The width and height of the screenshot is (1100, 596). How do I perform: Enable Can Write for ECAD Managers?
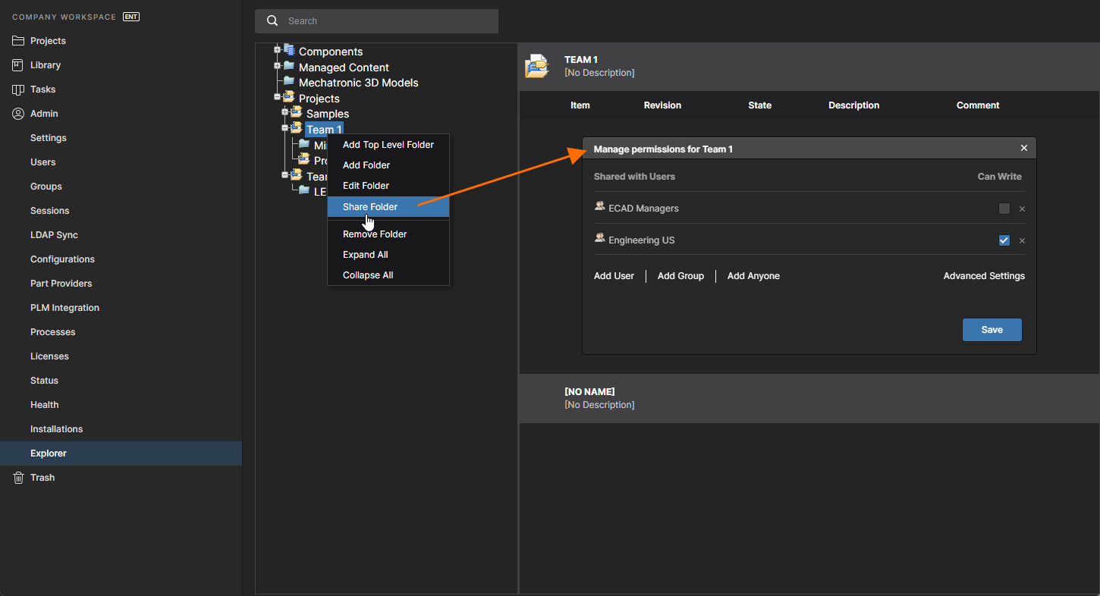coord(1004,209)
